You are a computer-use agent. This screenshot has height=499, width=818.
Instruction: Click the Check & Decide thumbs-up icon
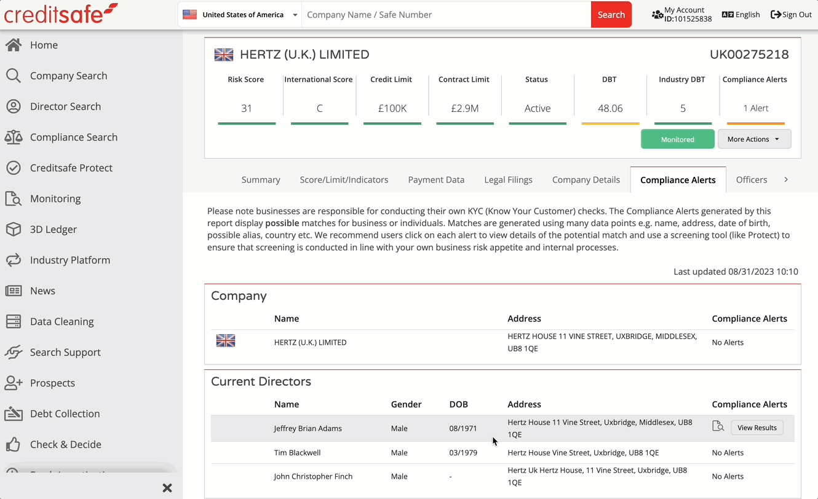pyautogui.click(x=13, y=444)
